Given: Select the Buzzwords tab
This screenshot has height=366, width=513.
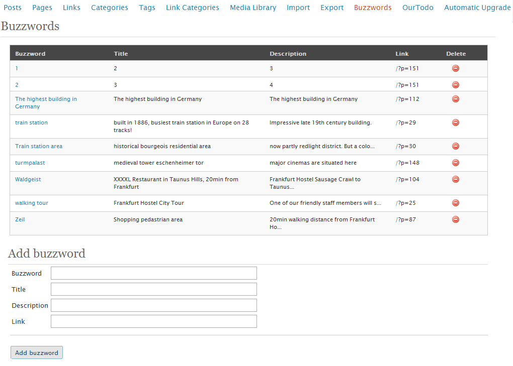Looking at the screenshot, I should point(373,8).
